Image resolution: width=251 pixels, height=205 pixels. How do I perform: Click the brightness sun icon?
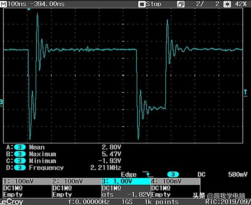[x=227, y=4]
